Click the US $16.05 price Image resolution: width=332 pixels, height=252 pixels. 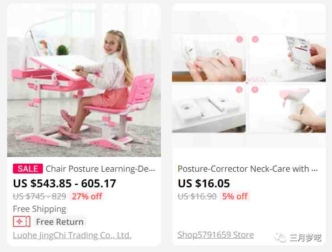(204, 183)
